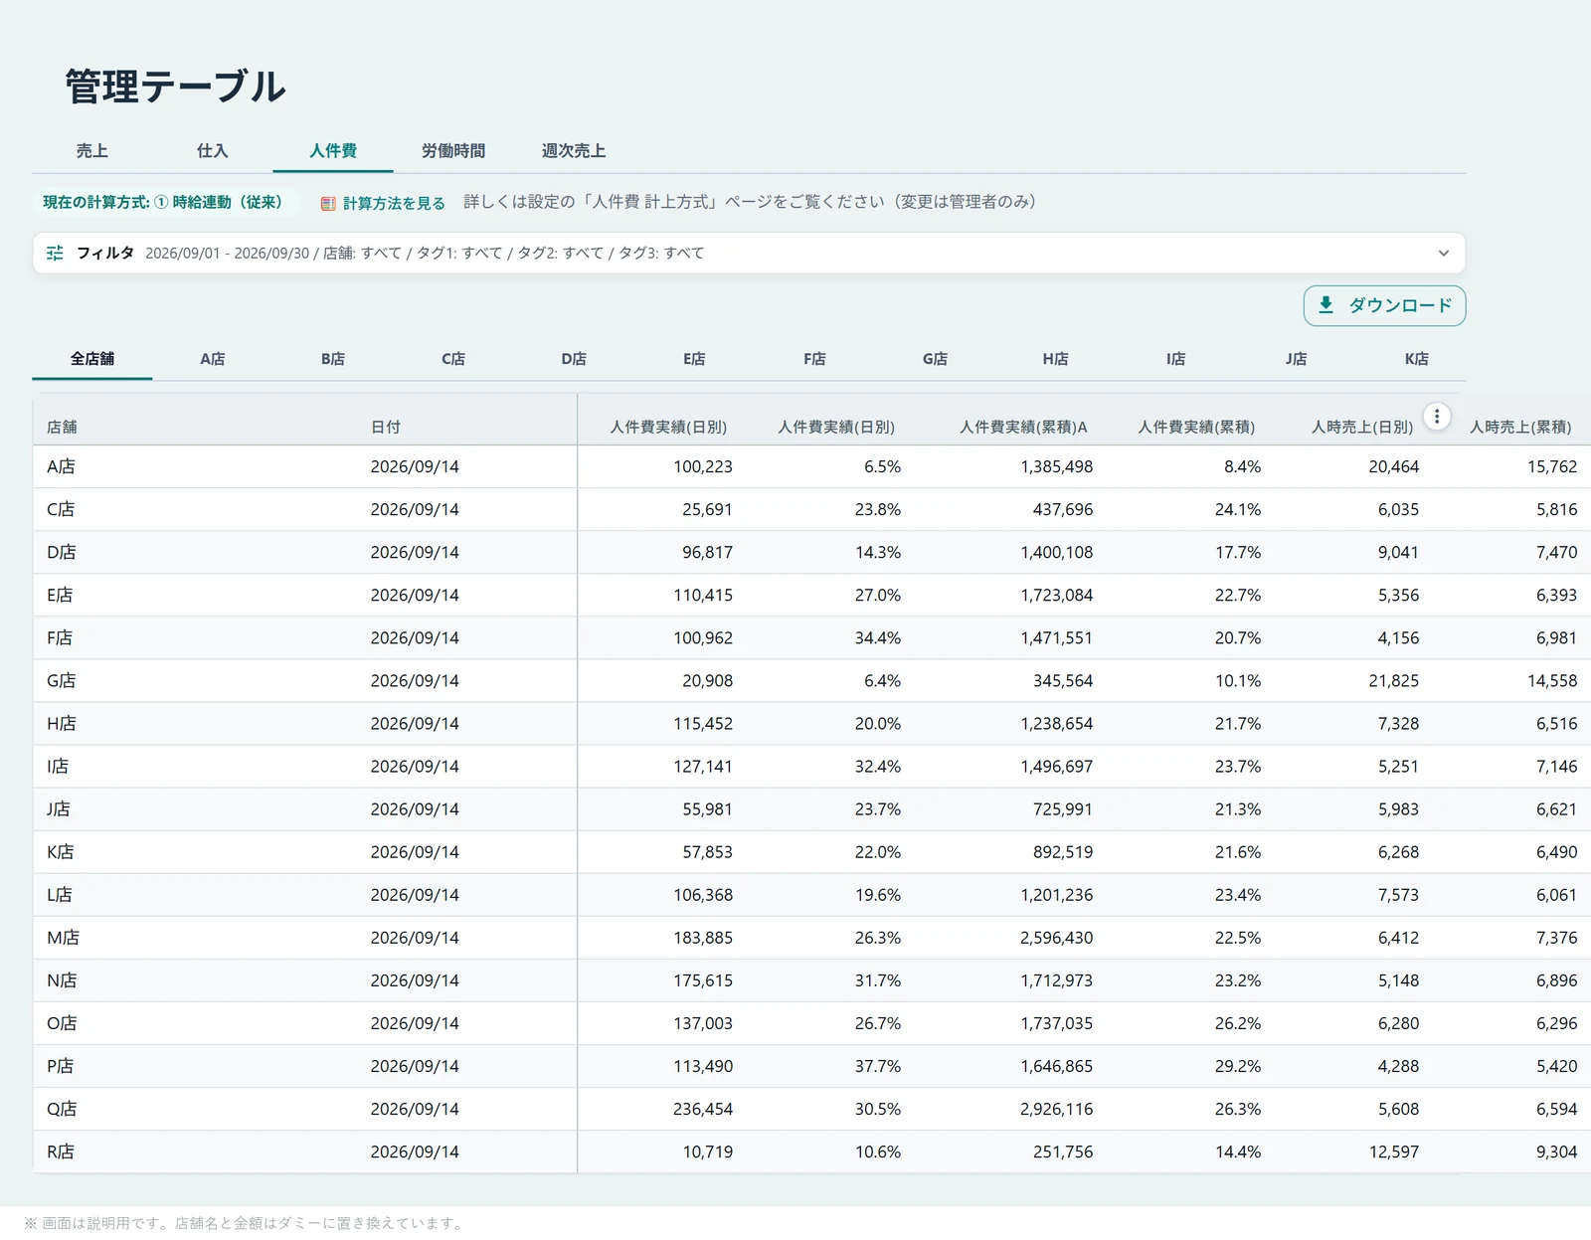Viewport: 1591px width, 1240px height.
Task: Switch to the 仕入 tab
Action: coord(212,151)
